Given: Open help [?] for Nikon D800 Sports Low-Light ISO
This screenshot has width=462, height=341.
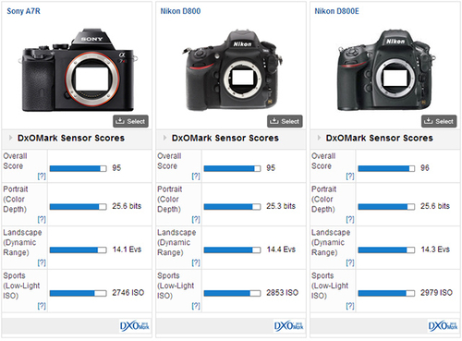Looking at the screenshot, I should click(x=196, y=306).
